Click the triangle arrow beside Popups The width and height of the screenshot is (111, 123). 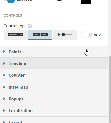pyautogui.click(x=4, y=99)
